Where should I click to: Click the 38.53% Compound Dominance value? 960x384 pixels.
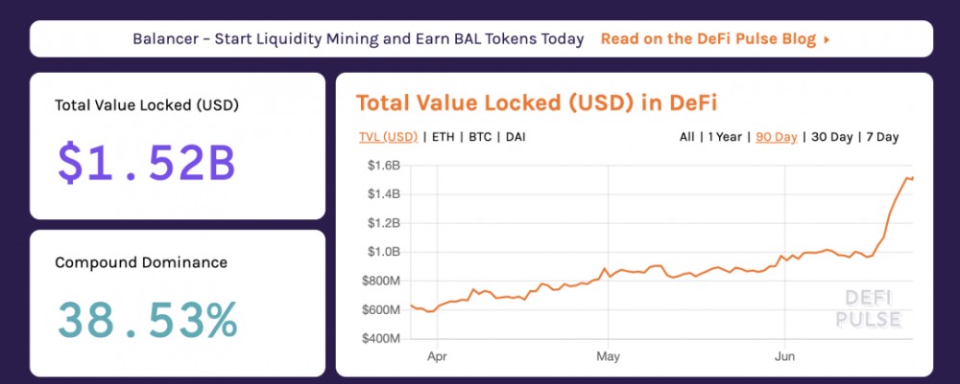click(146, 320)
